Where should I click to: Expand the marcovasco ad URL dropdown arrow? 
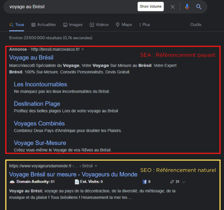(83, 49)
